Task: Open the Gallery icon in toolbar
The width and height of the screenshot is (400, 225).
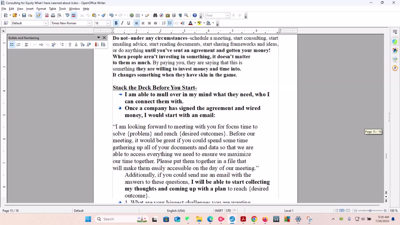Action: coord(167,15)
